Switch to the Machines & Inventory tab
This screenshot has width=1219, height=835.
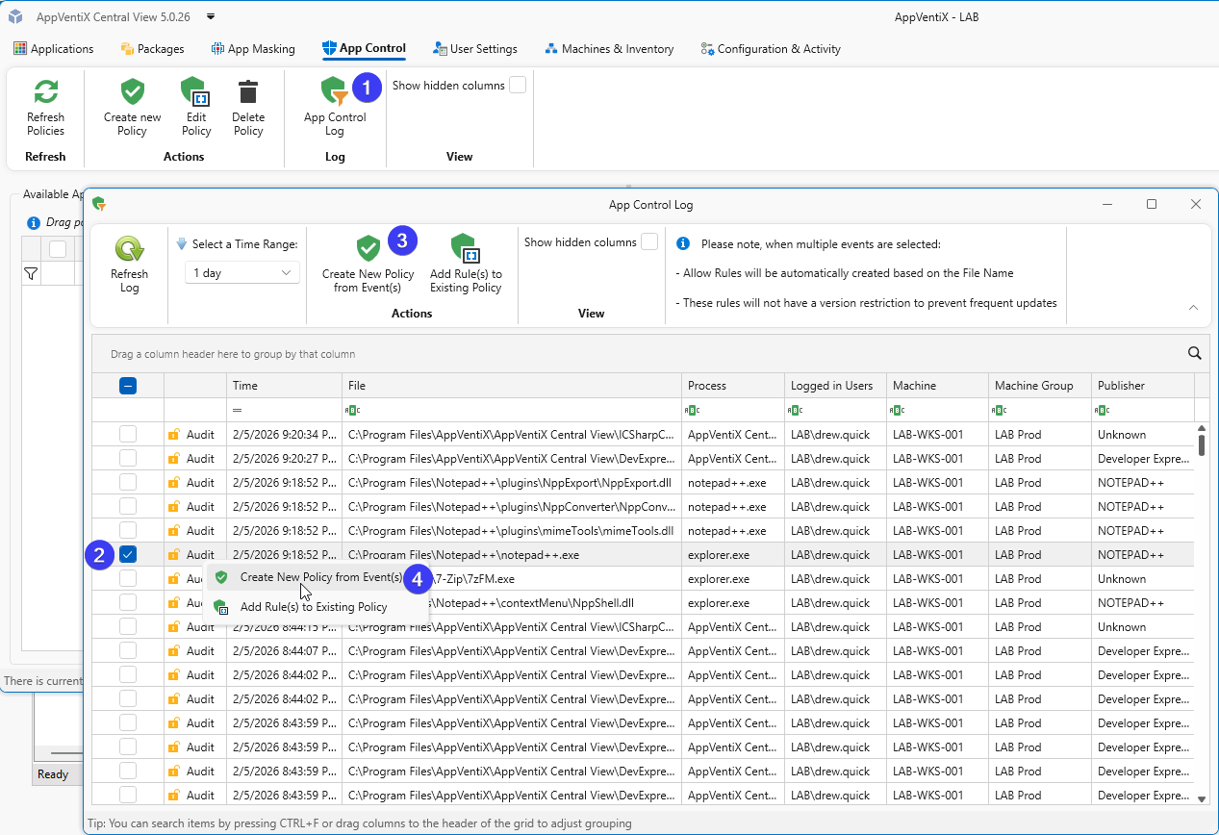tap(609, 49)
